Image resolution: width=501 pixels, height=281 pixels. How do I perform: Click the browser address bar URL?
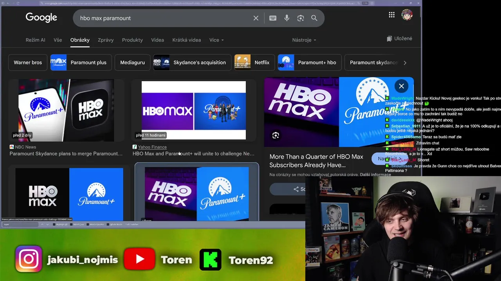[x=199, y=3]
